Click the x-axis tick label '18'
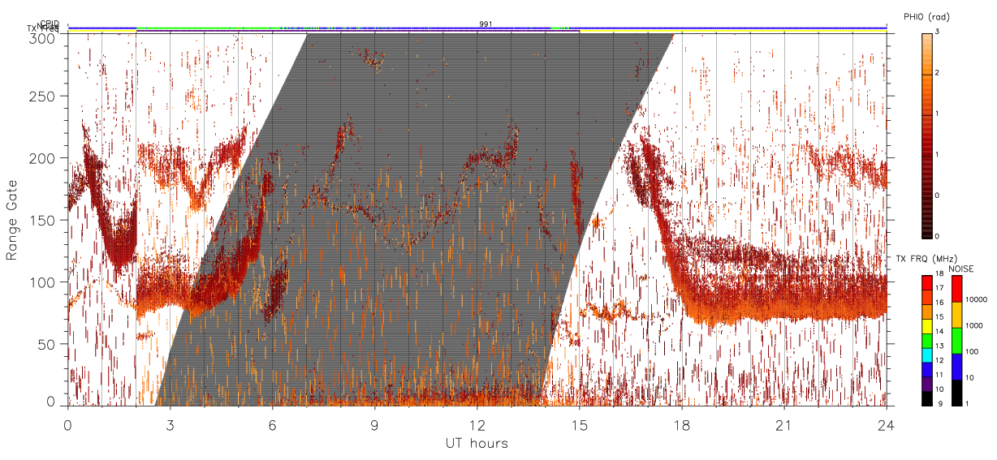The width and height of the screenshot is (997, 460). coord(682,424)
